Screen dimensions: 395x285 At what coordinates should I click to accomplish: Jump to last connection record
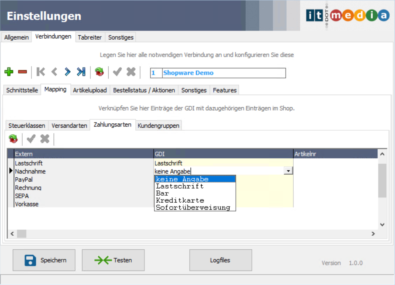coord(81,72)
